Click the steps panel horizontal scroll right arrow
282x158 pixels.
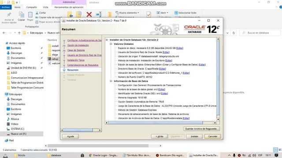click(x=100, y=130)
